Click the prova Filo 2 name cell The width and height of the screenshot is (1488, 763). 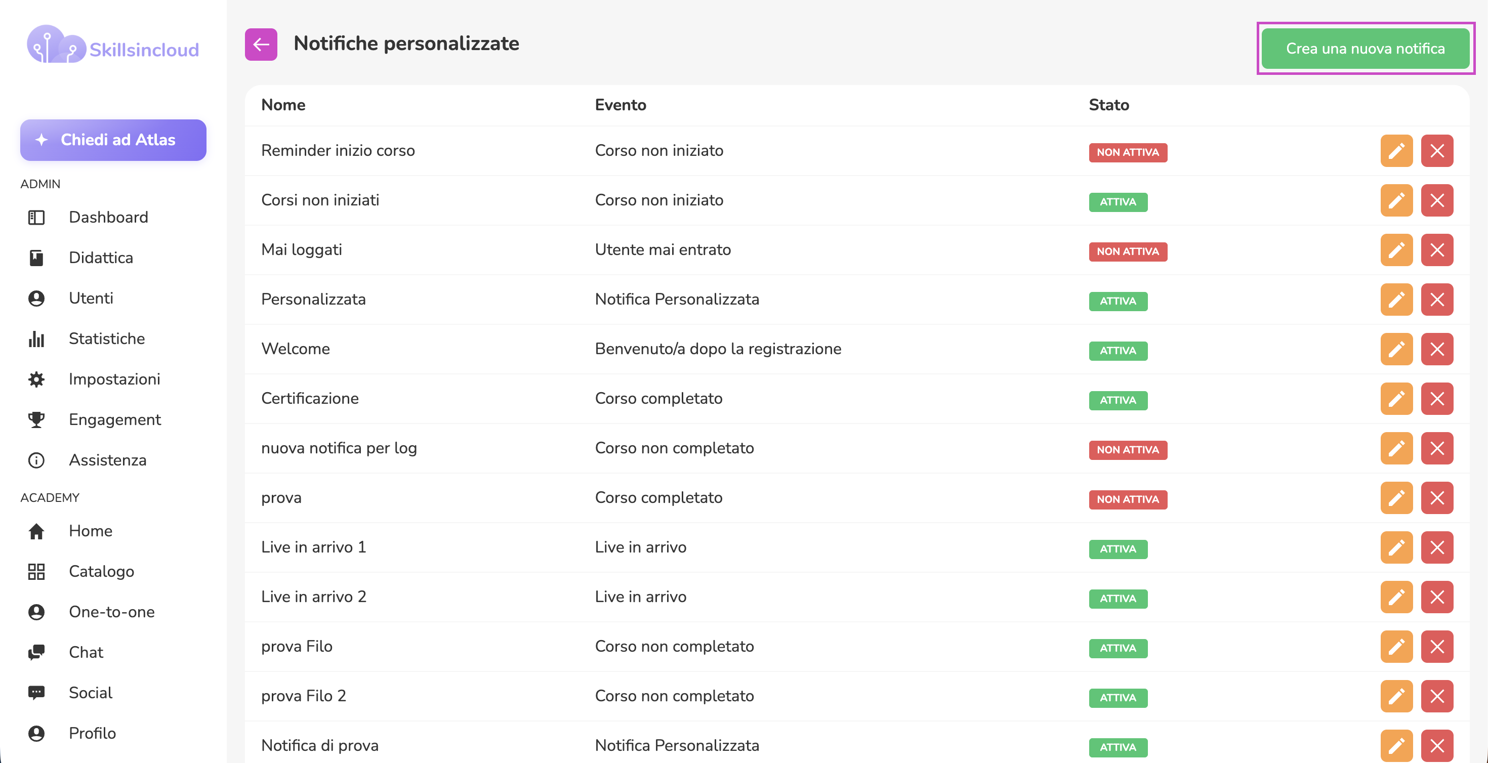click(x=303, y=696)
